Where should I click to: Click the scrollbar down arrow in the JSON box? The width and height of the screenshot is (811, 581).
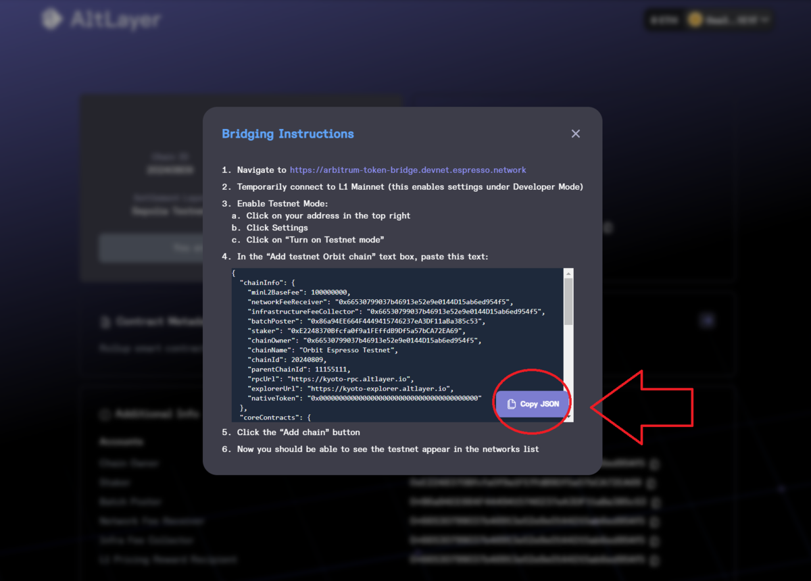(568, 418)
